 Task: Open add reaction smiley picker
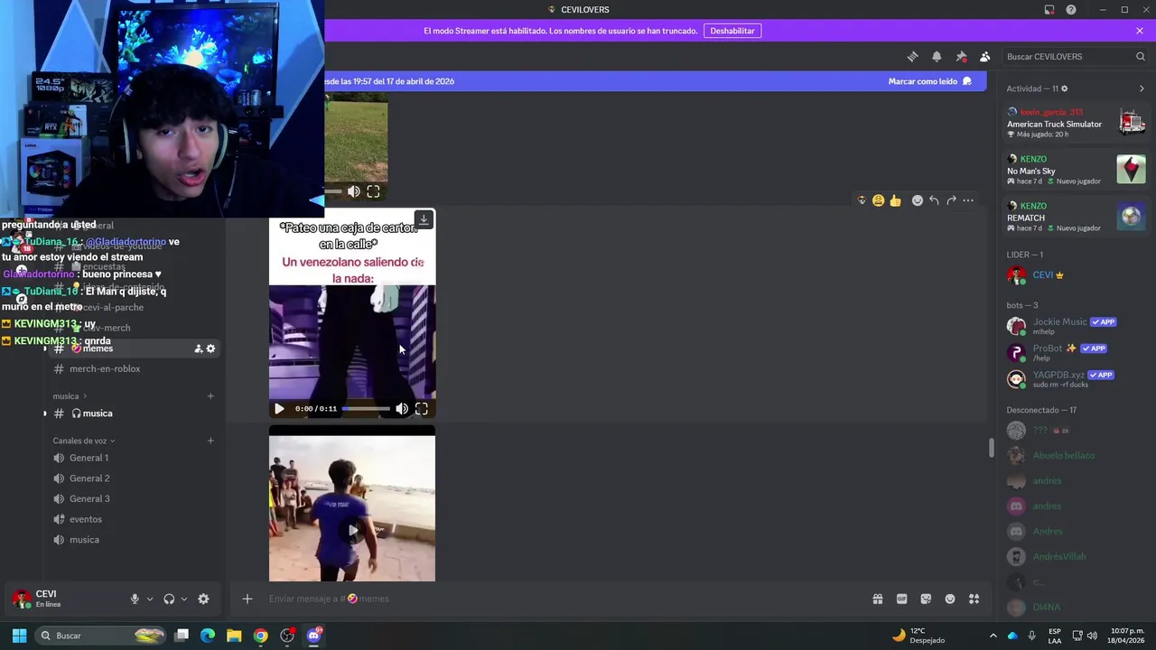[918, 200]
